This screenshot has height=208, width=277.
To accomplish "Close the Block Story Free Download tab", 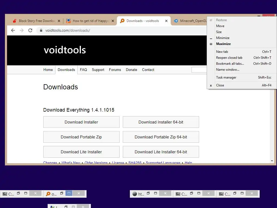I will [x=59, y=21].
